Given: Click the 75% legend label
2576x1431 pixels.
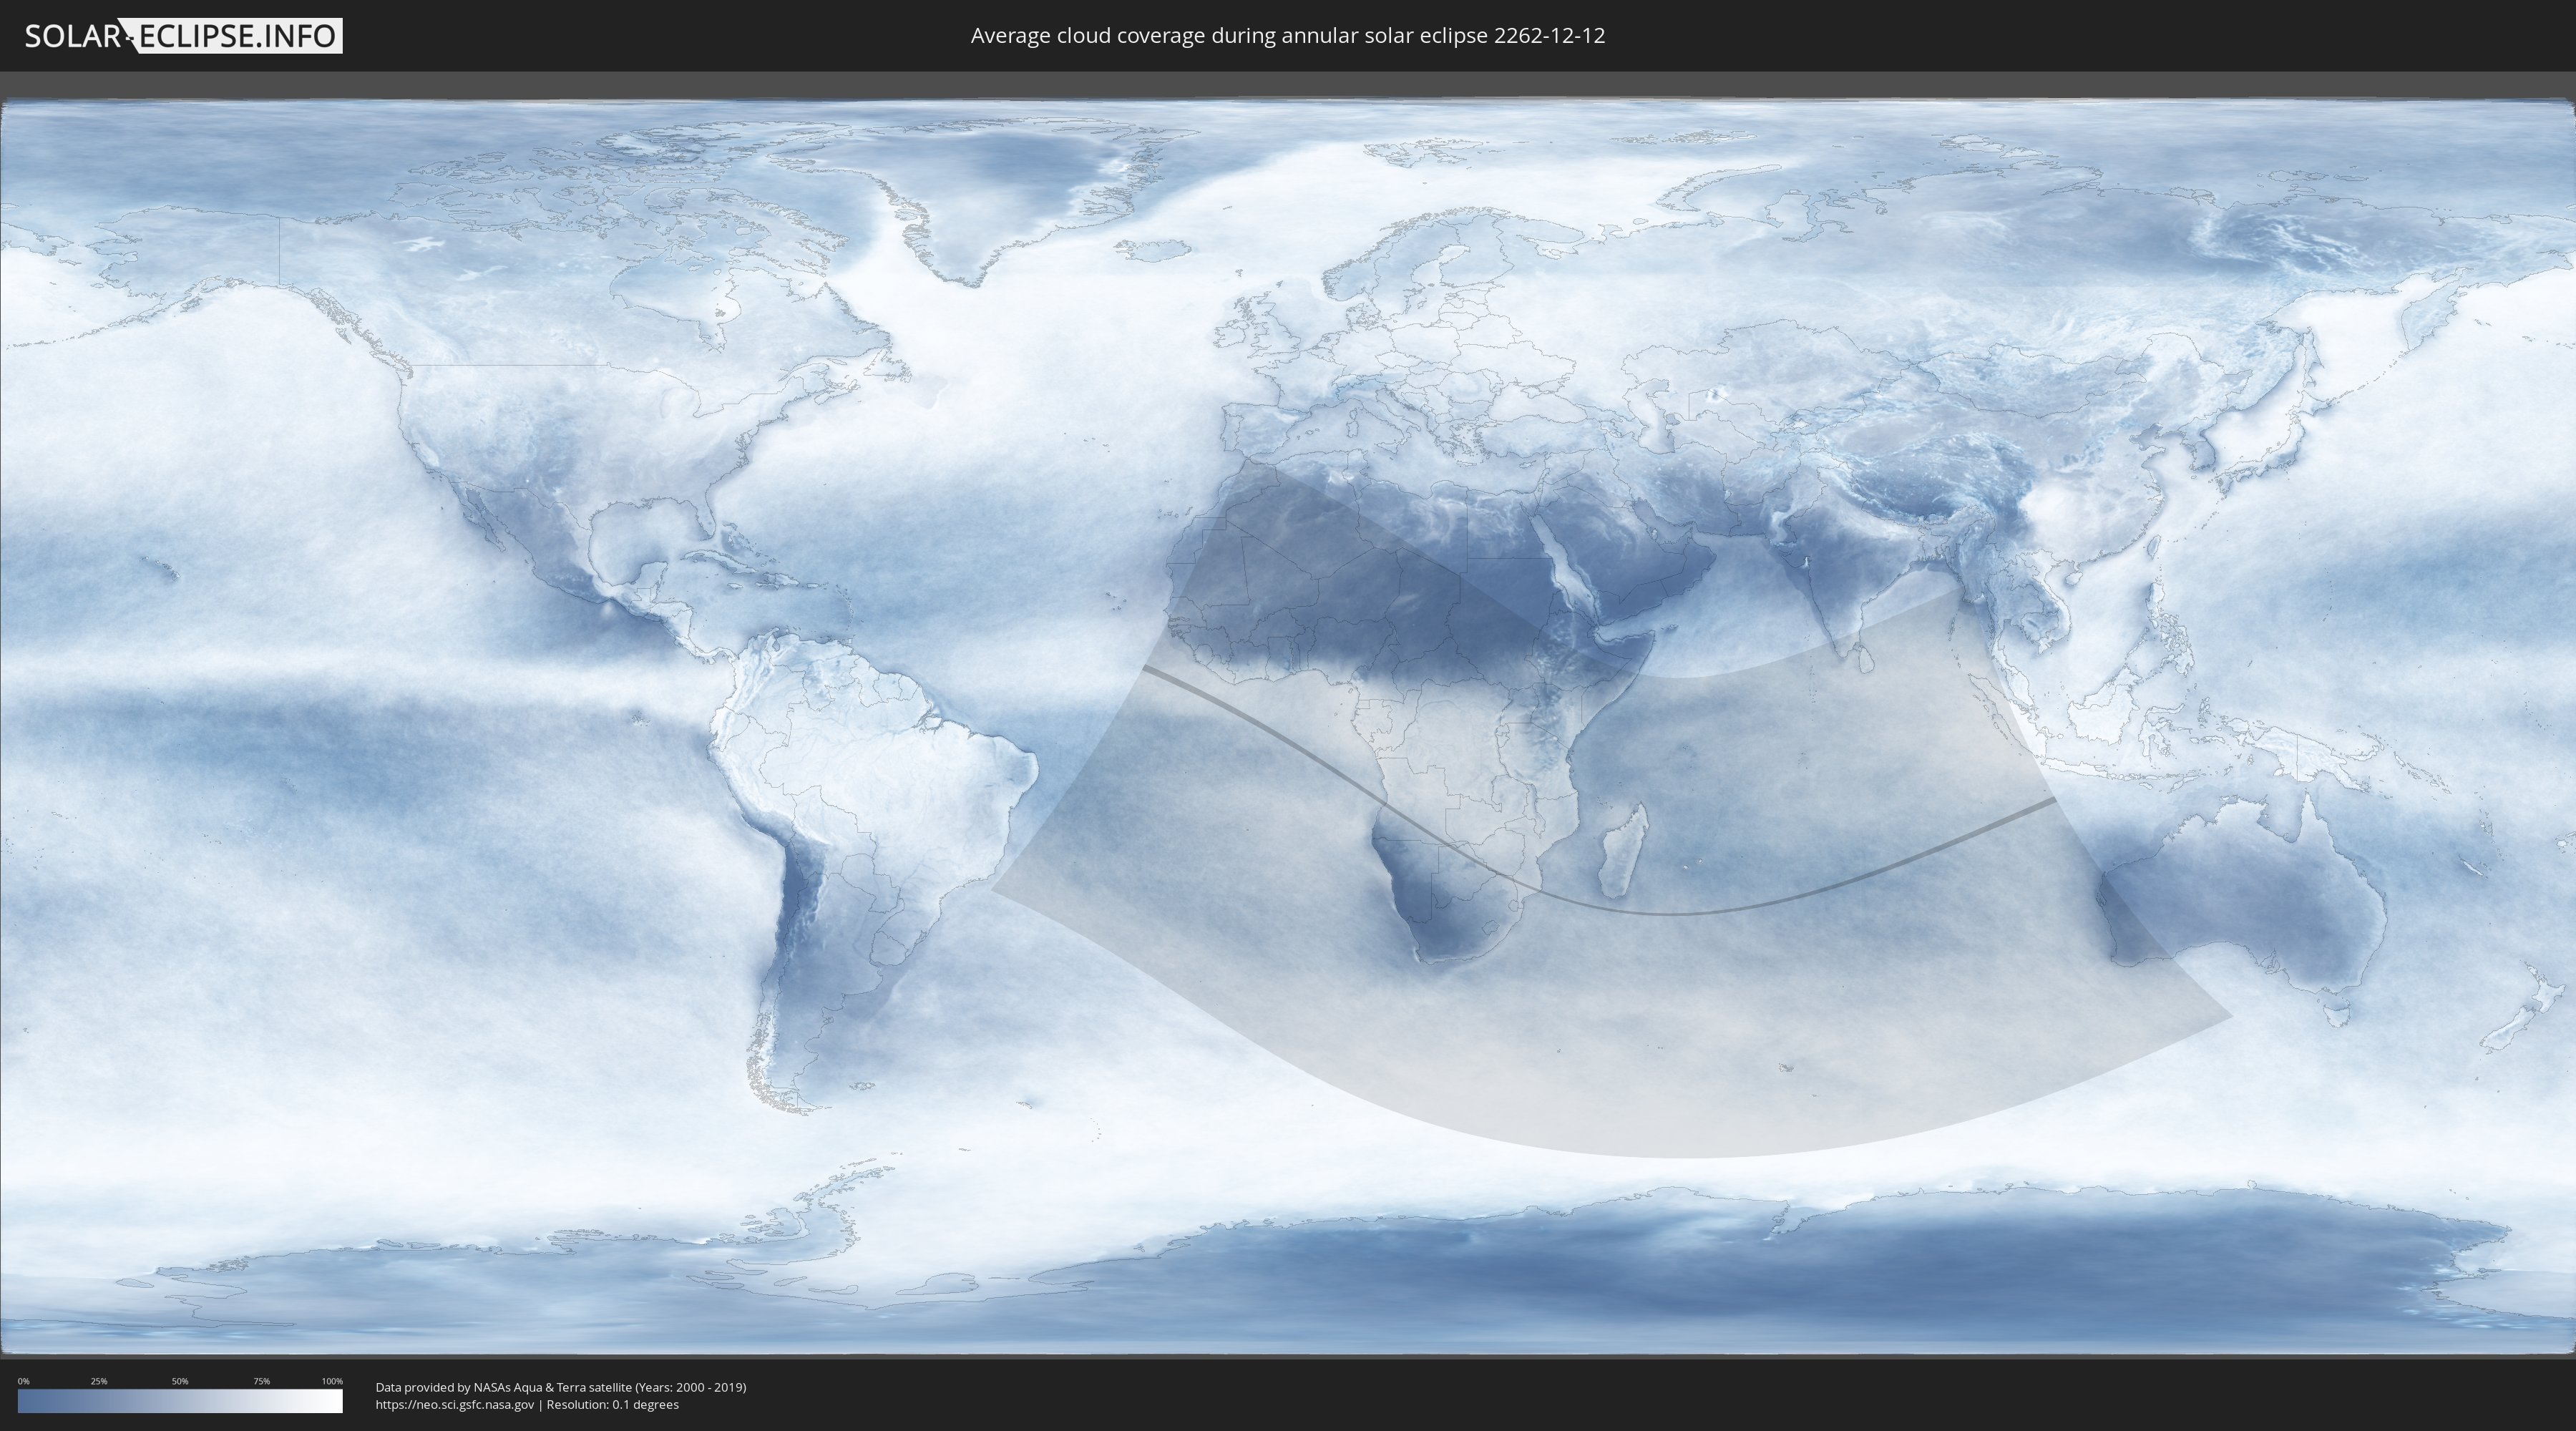Looking at the screenshot, I should click(261, 1381).
